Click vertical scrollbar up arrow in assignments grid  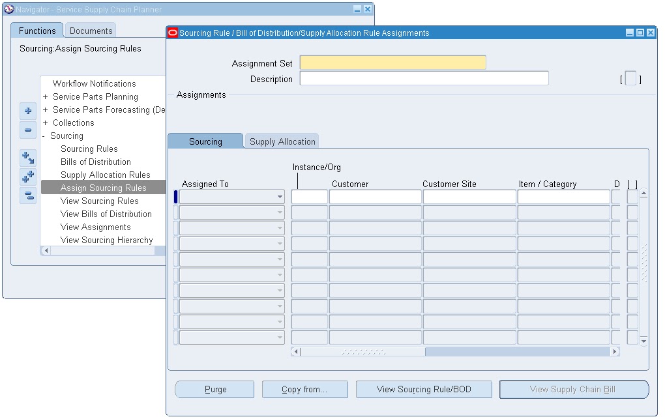coord(643,194)
